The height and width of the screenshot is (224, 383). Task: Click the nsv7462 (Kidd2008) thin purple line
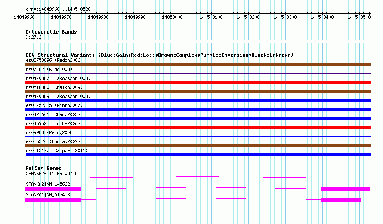tap(198, 74)
